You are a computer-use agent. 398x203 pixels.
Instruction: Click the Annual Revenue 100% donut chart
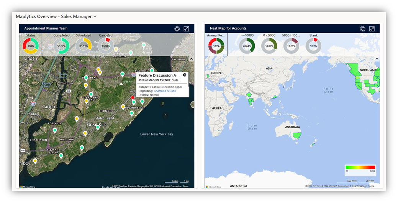pos(216,46)
